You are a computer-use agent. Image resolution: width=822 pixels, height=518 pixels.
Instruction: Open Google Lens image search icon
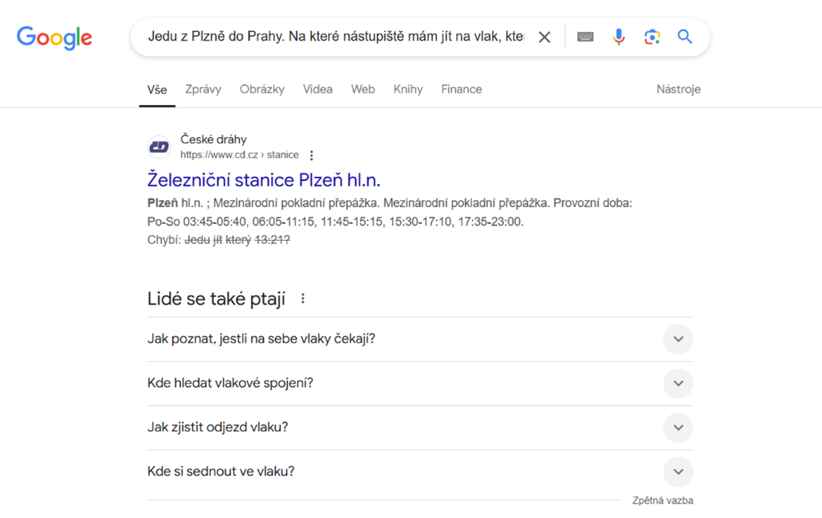click(x=652, y=37)
